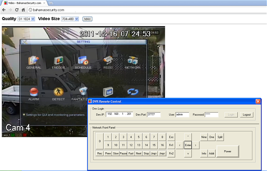The width and height of the screenshot is (267, 171).
Task: Click front panel channel button 16
Action: click(x=162, y=145)
